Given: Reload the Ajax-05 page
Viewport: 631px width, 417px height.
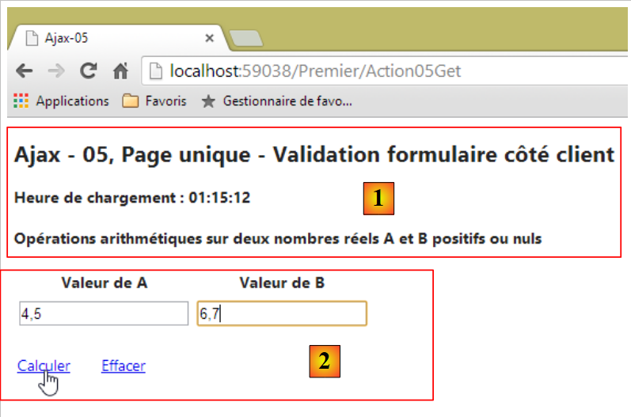Looking at the screenshot, I should [x=89, y=72].
